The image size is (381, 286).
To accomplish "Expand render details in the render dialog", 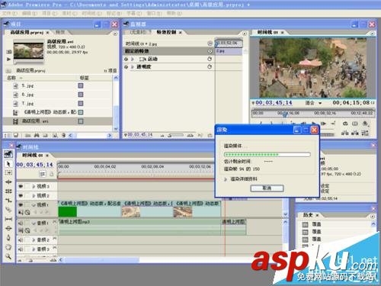I will pos(226,179).
